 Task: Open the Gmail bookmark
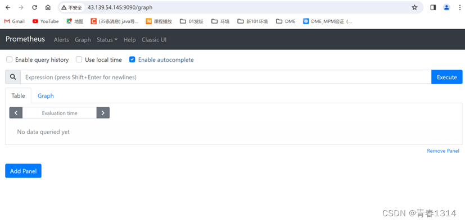click(x=15, y=21)
